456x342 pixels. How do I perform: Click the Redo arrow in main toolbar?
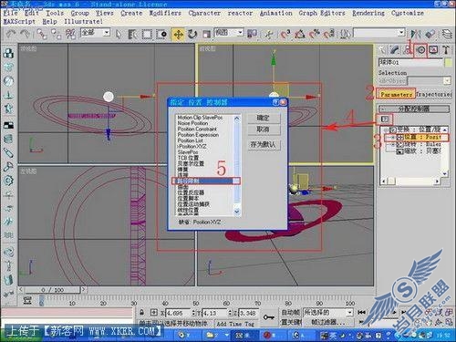pyautogui.click(x=26, y=34)
